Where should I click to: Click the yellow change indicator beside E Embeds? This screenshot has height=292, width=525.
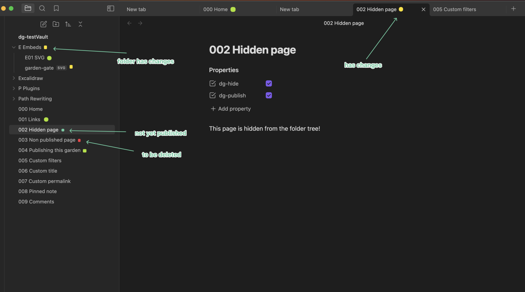point(45,47)
